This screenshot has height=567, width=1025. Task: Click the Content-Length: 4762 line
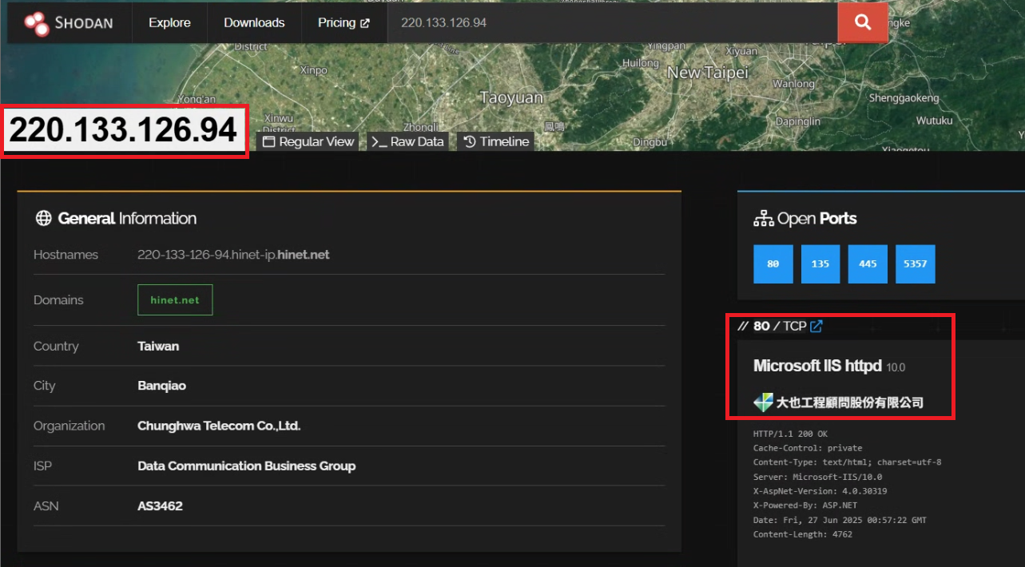pyautogui.click(x=802, y=534)
